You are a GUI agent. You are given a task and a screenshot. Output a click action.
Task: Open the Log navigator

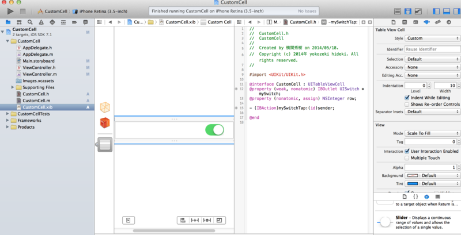click(85, 22)
